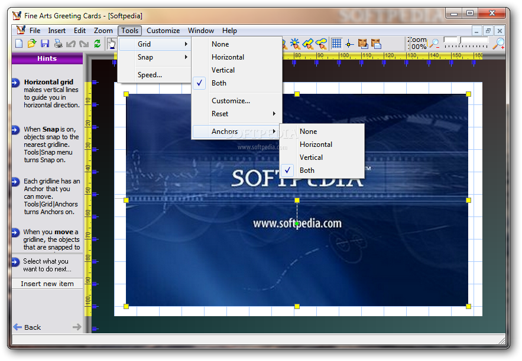Click the arrow icon beside Anchor hint
This screenshot has width=522, height=361.
click(x=15, y=182)
